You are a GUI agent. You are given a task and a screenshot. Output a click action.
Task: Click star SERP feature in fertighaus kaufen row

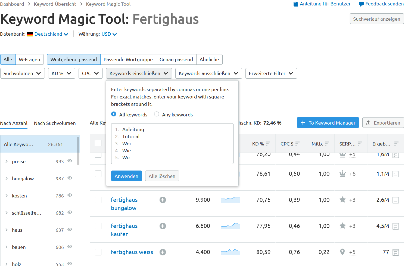pos(343,226)
